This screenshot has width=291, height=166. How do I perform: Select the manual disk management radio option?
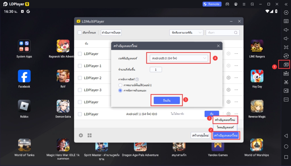[120, 90]
